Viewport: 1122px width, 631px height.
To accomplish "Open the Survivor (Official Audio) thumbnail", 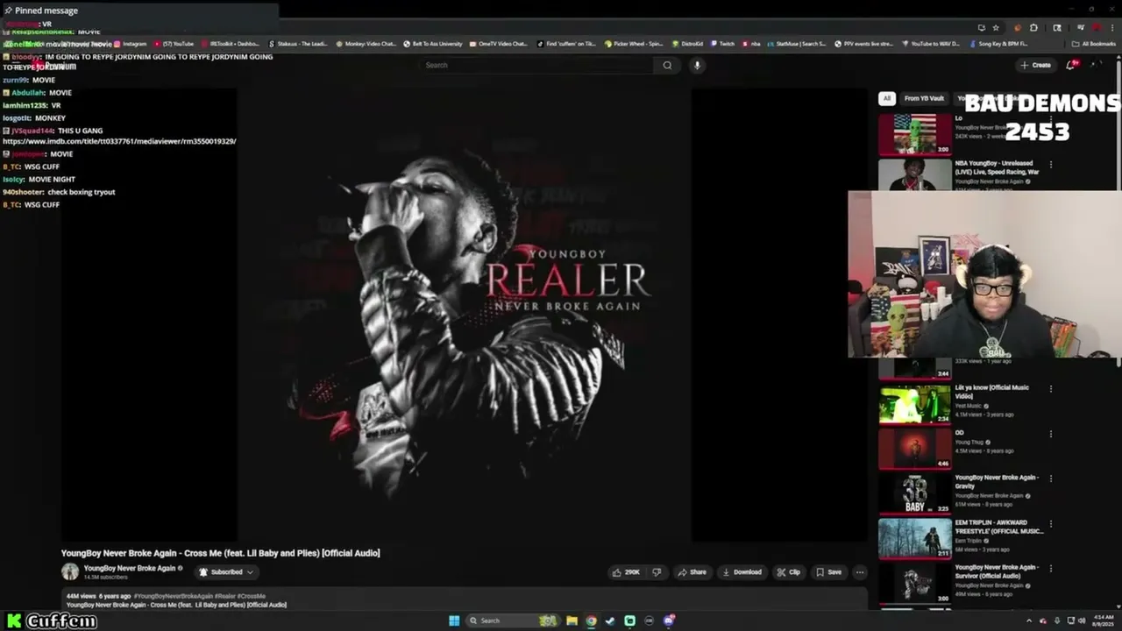I will pos(915,583).
